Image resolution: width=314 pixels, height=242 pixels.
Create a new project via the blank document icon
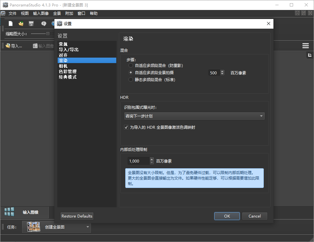[x=11, y=23]
